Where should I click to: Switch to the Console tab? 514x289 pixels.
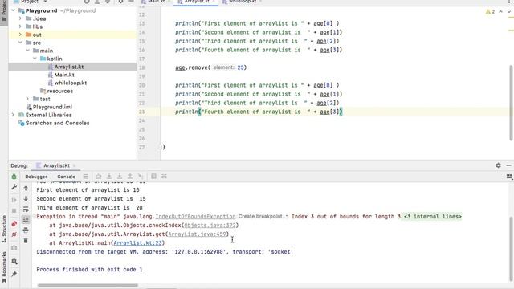point(66,177)
